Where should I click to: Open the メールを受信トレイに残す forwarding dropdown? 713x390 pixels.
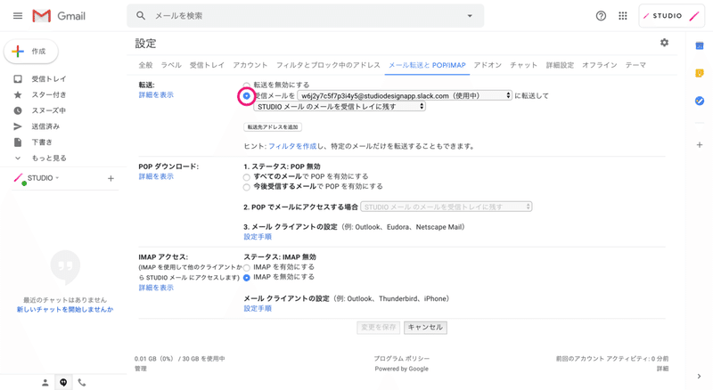(x=340, y=107)
